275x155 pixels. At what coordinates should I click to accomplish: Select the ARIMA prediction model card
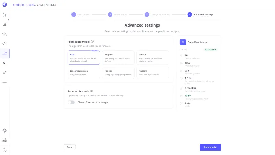tap(153, 58)
